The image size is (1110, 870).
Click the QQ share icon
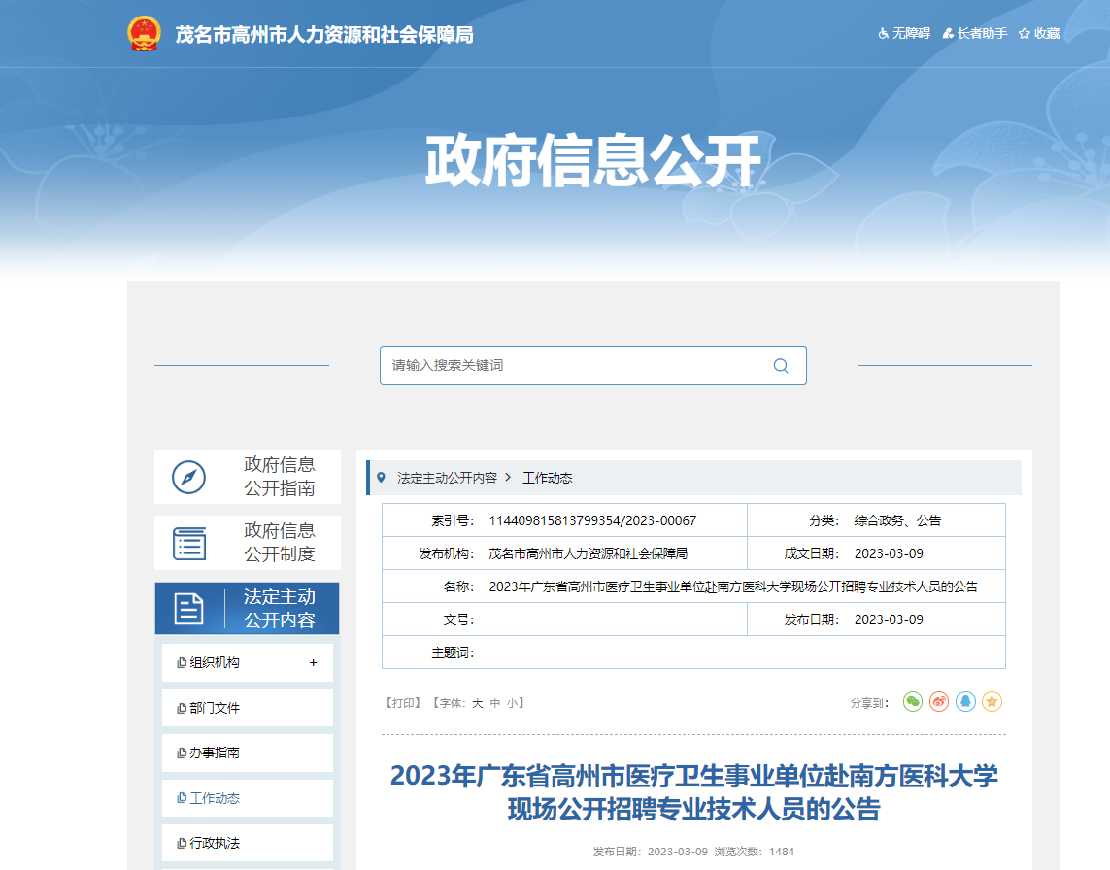(965, 701)
